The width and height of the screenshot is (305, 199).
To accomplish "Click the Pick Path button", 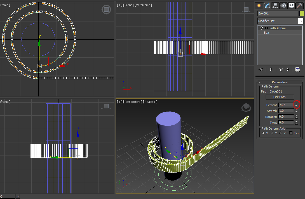I will coord(280,97).
